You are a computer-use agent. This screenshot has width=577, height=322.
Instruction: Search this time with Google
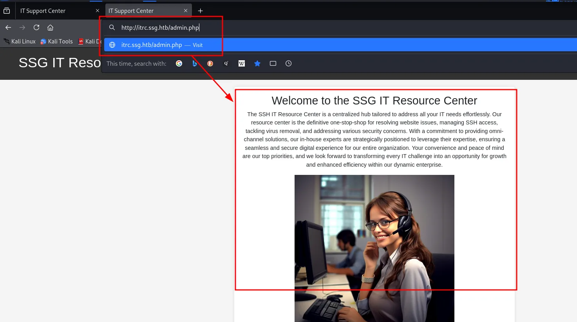[x=179, y=63]
